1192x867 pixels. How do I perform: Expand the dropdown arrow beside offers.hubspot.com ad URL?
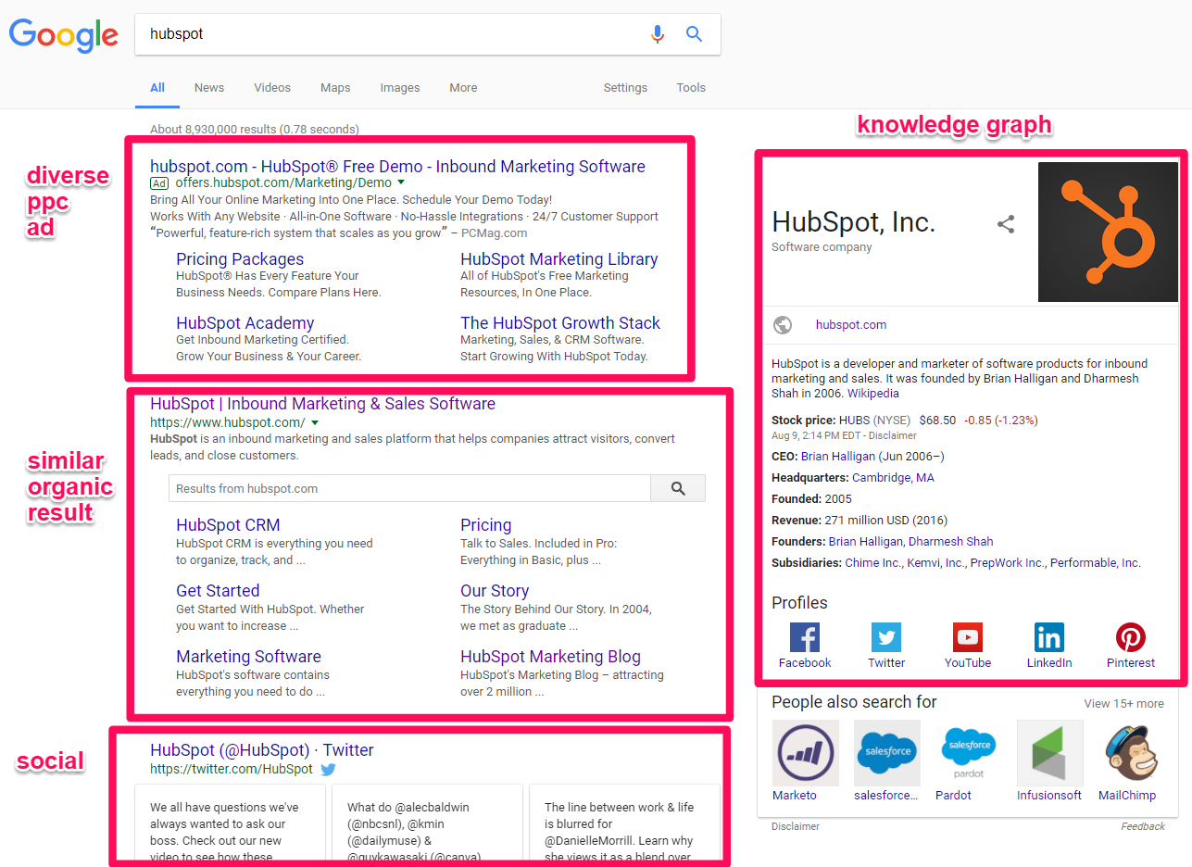[401, 183]
